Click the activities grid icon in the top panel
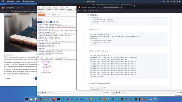The width and height of the screenshot is (182, 102). 3,1
